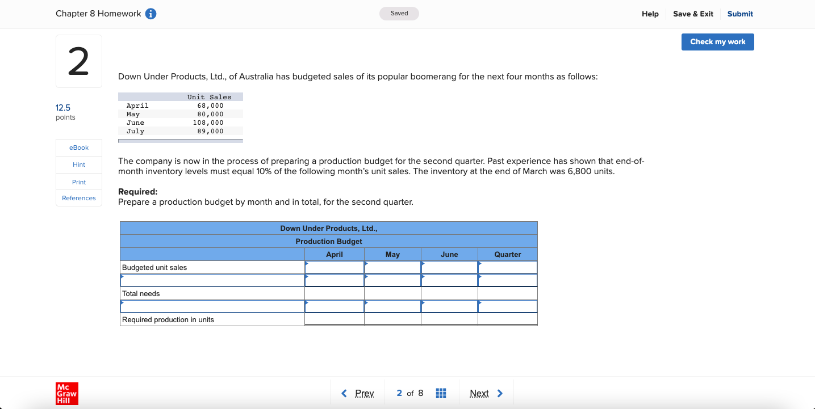815x409 pixels.
Task: Click the flag marker on the Quarter unit sales cell
Action: 480,264
